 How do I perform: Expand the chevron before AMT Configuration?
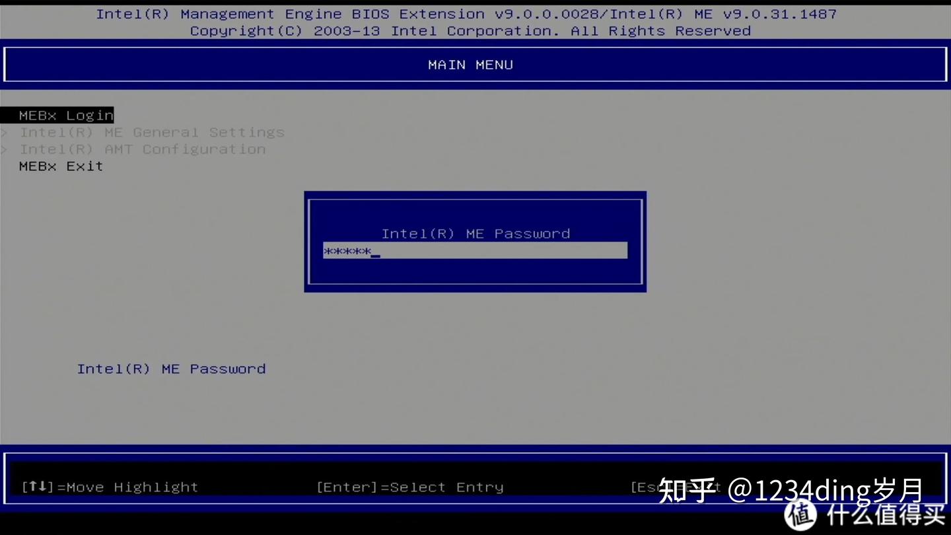pos(5,149)
